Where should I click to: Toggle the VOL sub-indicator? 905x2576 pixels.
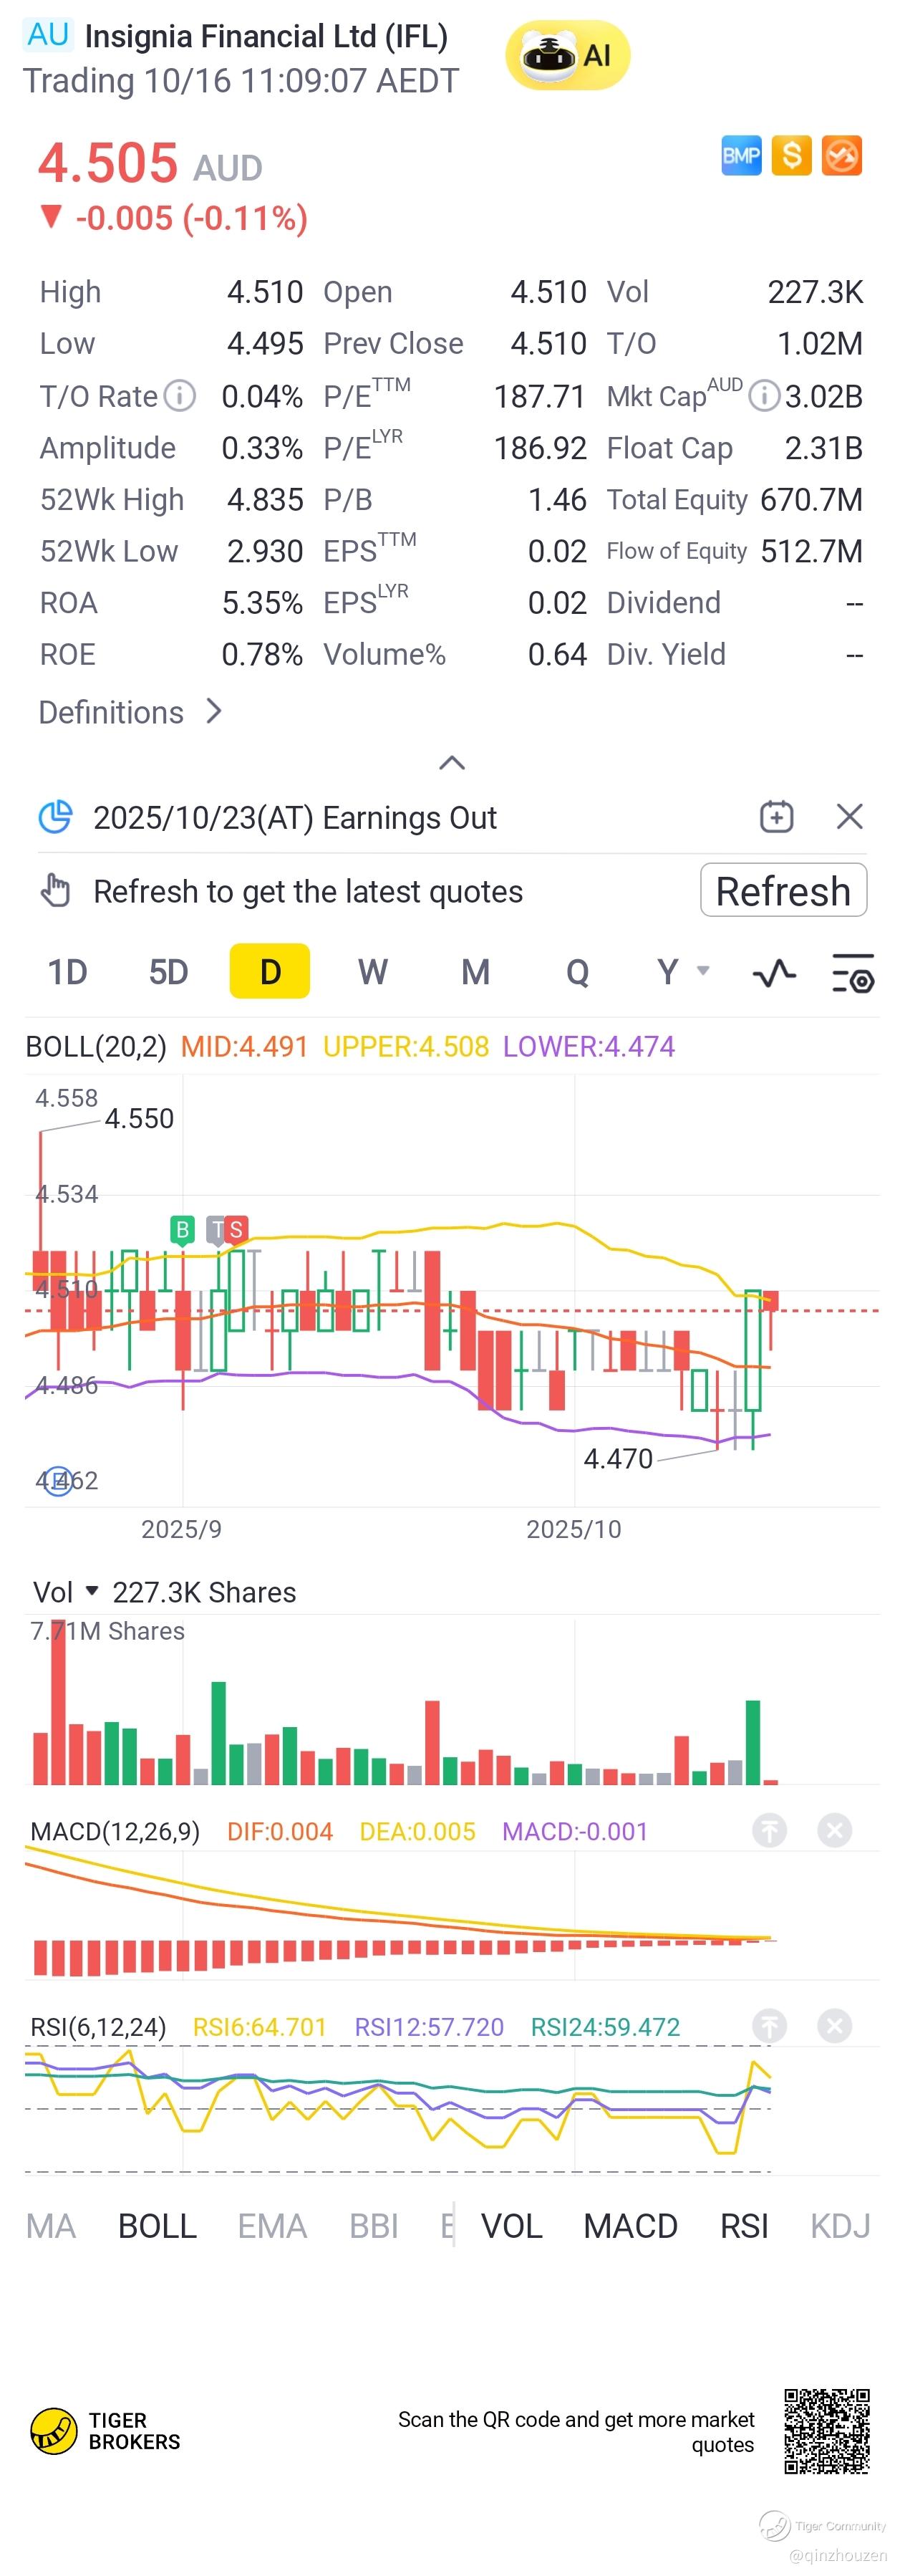[x=511, y=2226]
